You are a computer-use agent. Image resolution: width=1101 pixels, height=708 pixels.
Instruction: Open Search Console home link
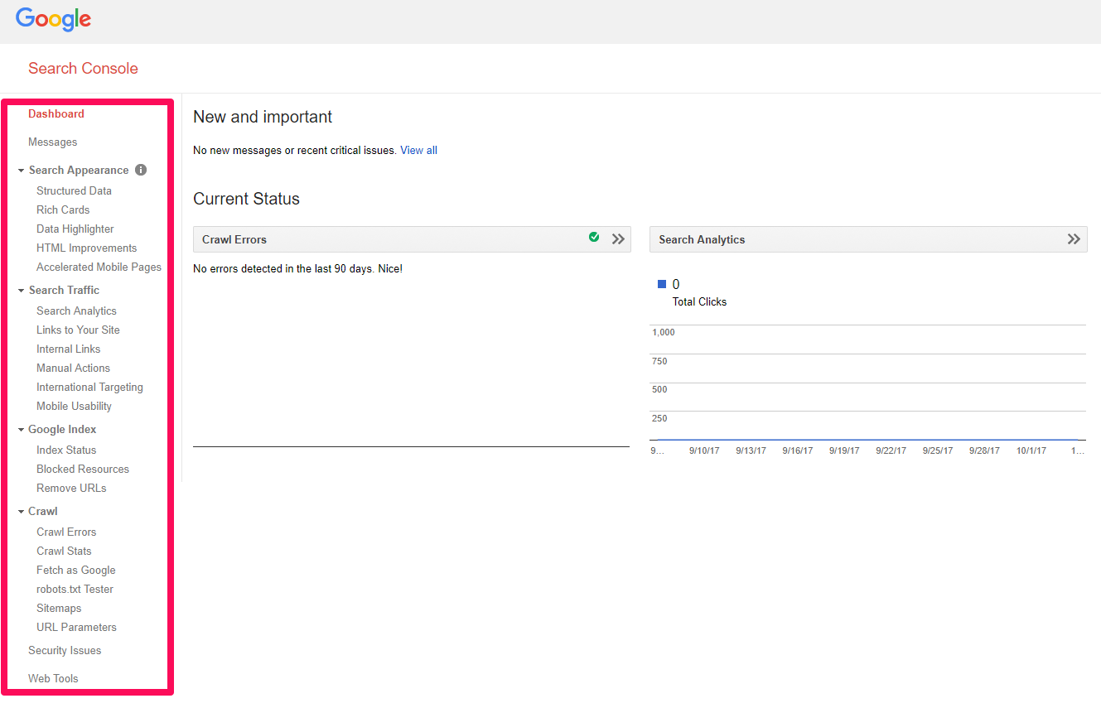[x=83, y=69]
